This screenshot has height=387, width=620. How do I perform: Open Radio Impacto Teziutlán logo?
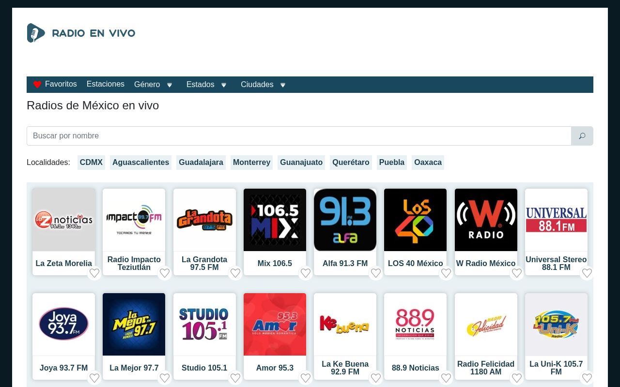[134, 220]
